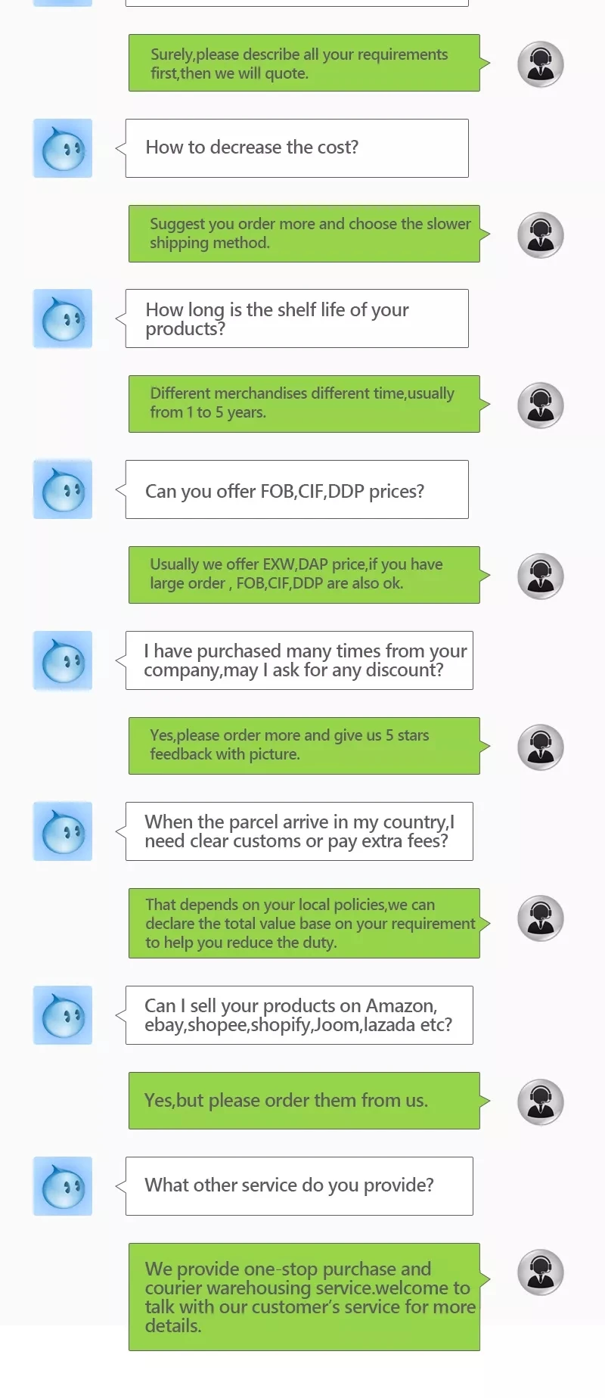Select the agent headset icon beside the shipping method answer
The image size is (605, 1398).
[x=541, y=235]
